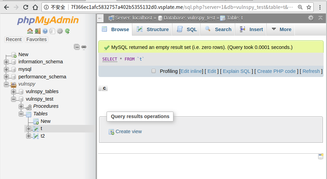The width and height of the screenshot is (327, 179).
Task: Expand the vulnspy_tables database
Action: tap(14, 92)
